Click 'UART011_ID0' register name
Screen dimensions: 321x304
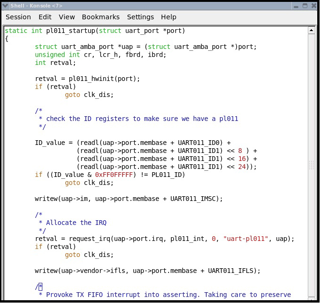point(199,143)
